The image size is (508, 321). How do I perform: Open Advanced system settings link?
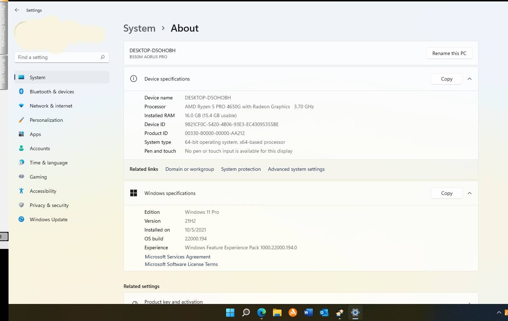pyautogui.click(x=296, y=169)
